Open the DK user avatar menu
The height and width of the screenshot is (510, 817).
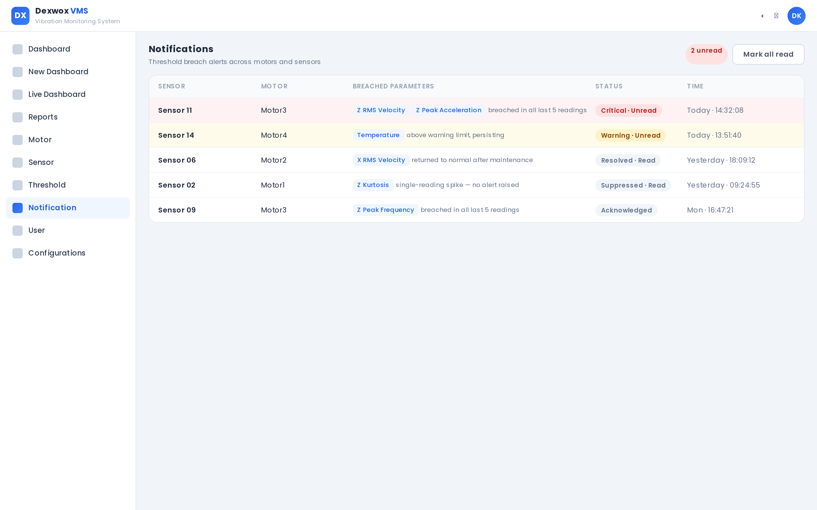coord(796,16)
